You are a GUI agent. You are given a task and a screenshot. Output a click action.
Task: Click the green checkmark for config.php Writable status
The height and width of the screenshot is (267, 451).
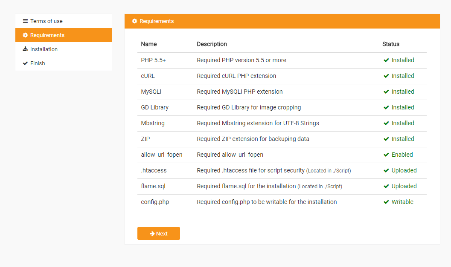coord(386,202)
